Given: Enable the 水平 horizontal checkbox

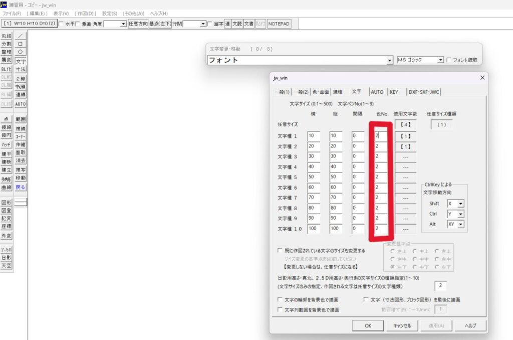Looking at the screenshot, I should (x=61, y=24).
